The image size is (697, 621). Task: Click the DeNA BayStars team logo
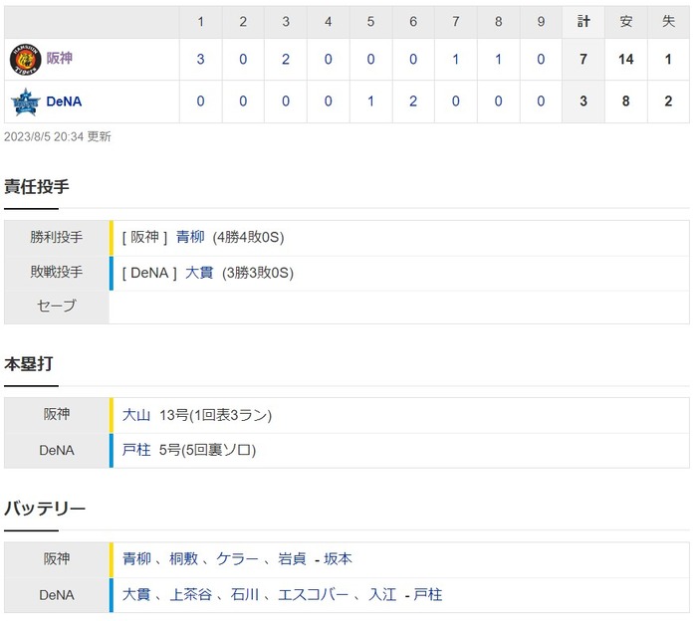click(24, 102)
